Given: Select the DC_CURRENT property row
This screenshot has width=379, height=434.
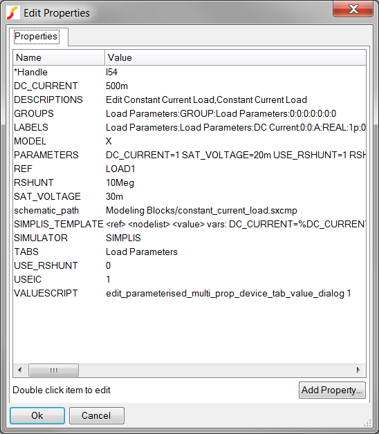Looking at the screenshot, I should coord(189,86).
